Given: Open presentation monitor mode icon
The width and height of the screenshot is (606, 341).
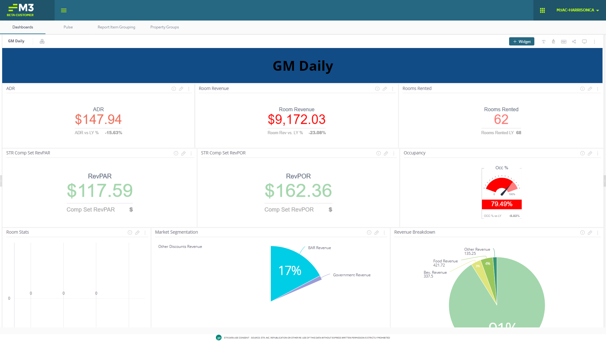Looking at the screenshot, I should tap(584, 42).
